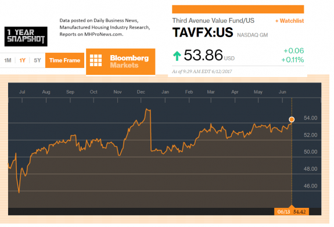Click the Nov label on chart axis

(x=117, y=92)
